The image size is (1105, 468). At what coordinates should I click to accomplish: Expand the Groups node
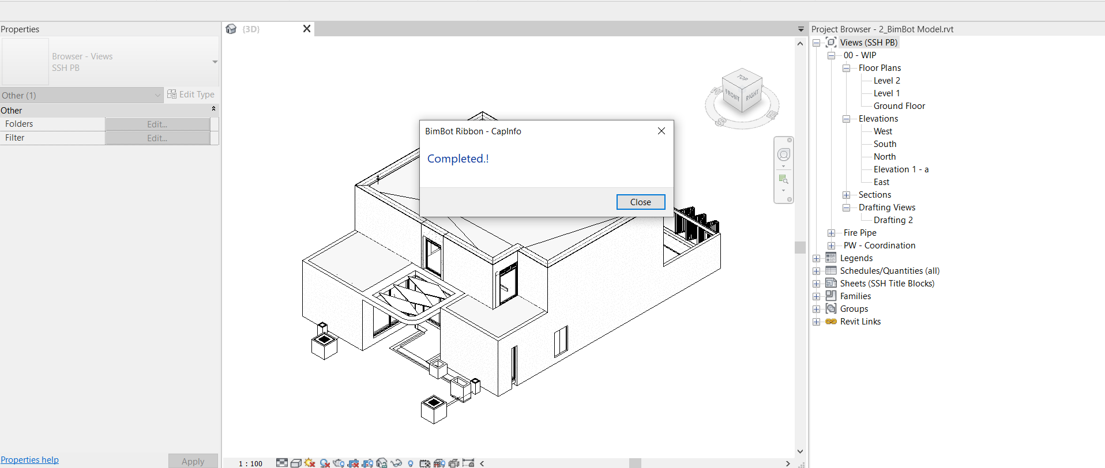point(817,309)
